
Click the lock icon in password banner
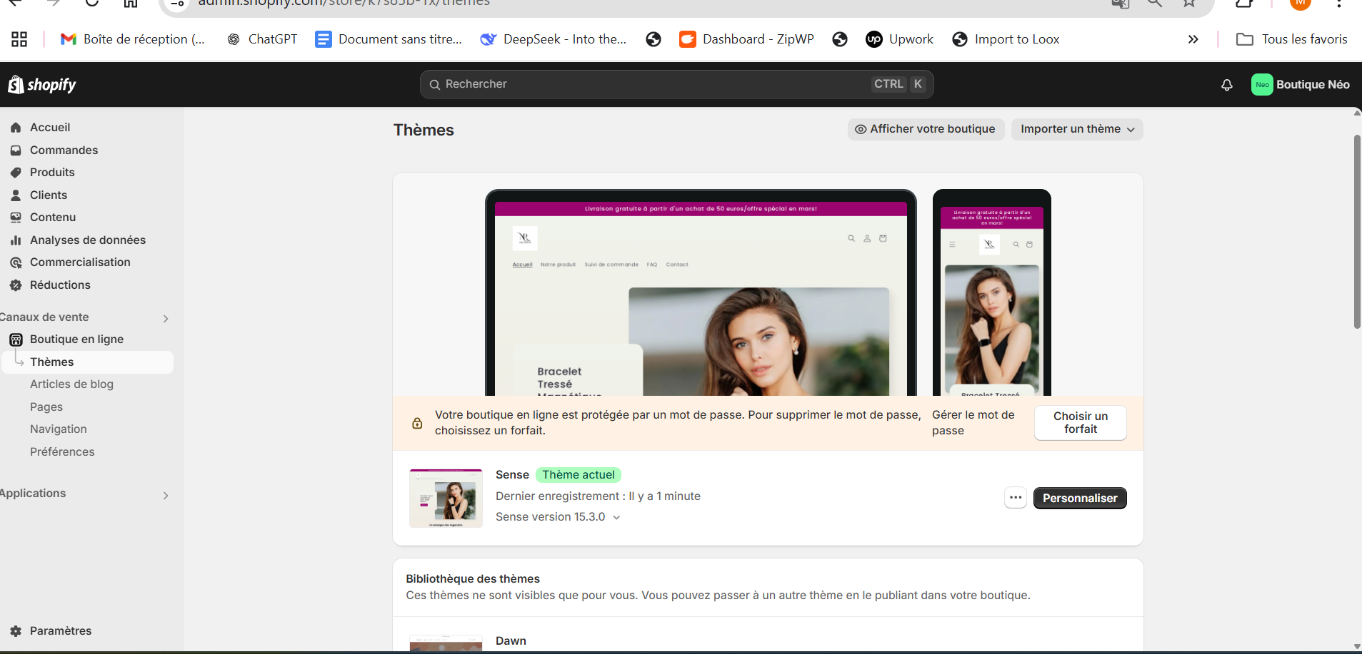(417, 423)
